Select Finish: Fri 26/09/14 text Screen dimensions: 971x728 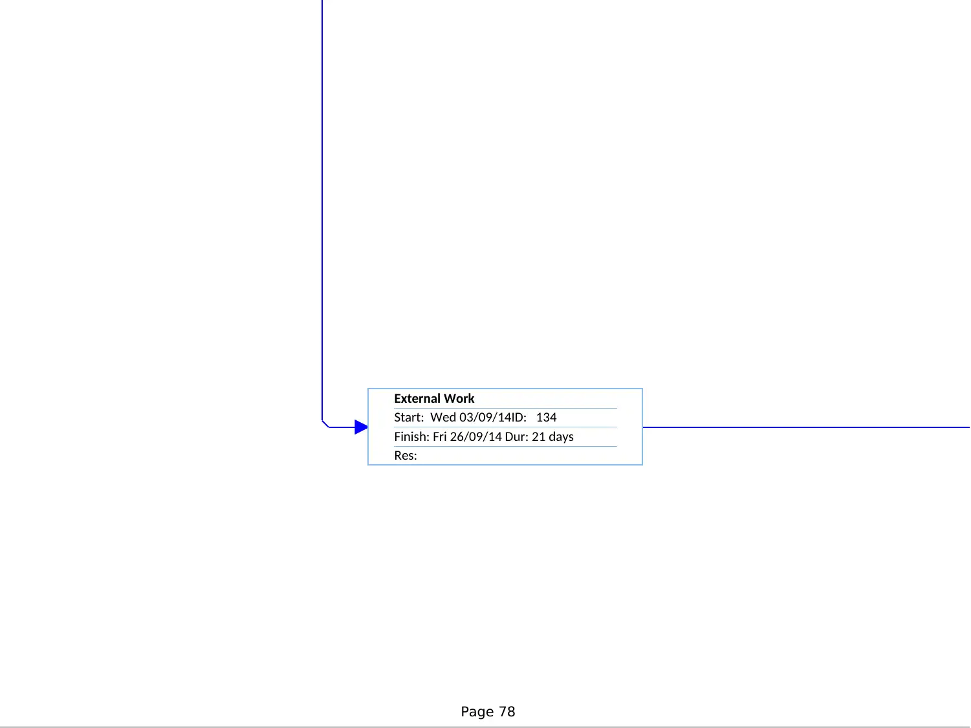pyautogui.click(x=448, y=437)
